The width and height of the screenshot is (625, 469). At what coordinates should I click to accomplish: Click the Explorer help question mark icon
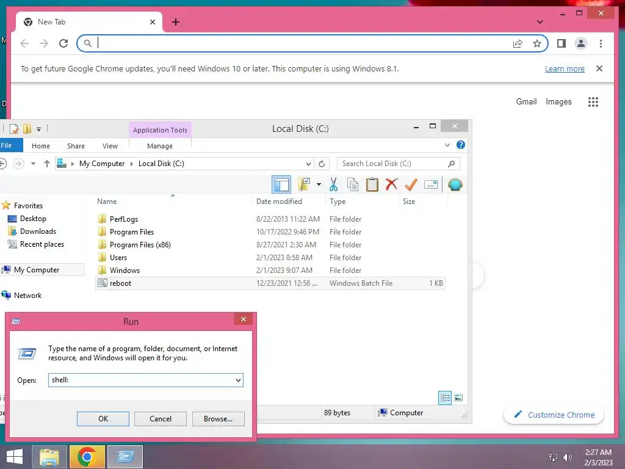tap(460, 145)
